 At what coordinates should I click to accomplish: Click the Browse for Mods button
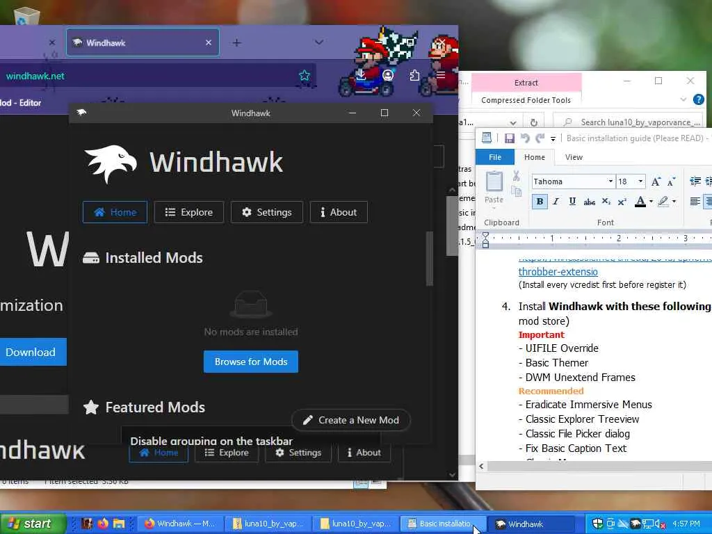250,362
